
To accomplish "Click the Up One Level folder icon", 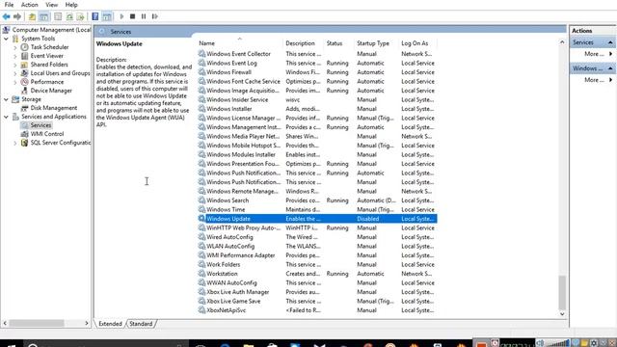I will tap(32, 16).
